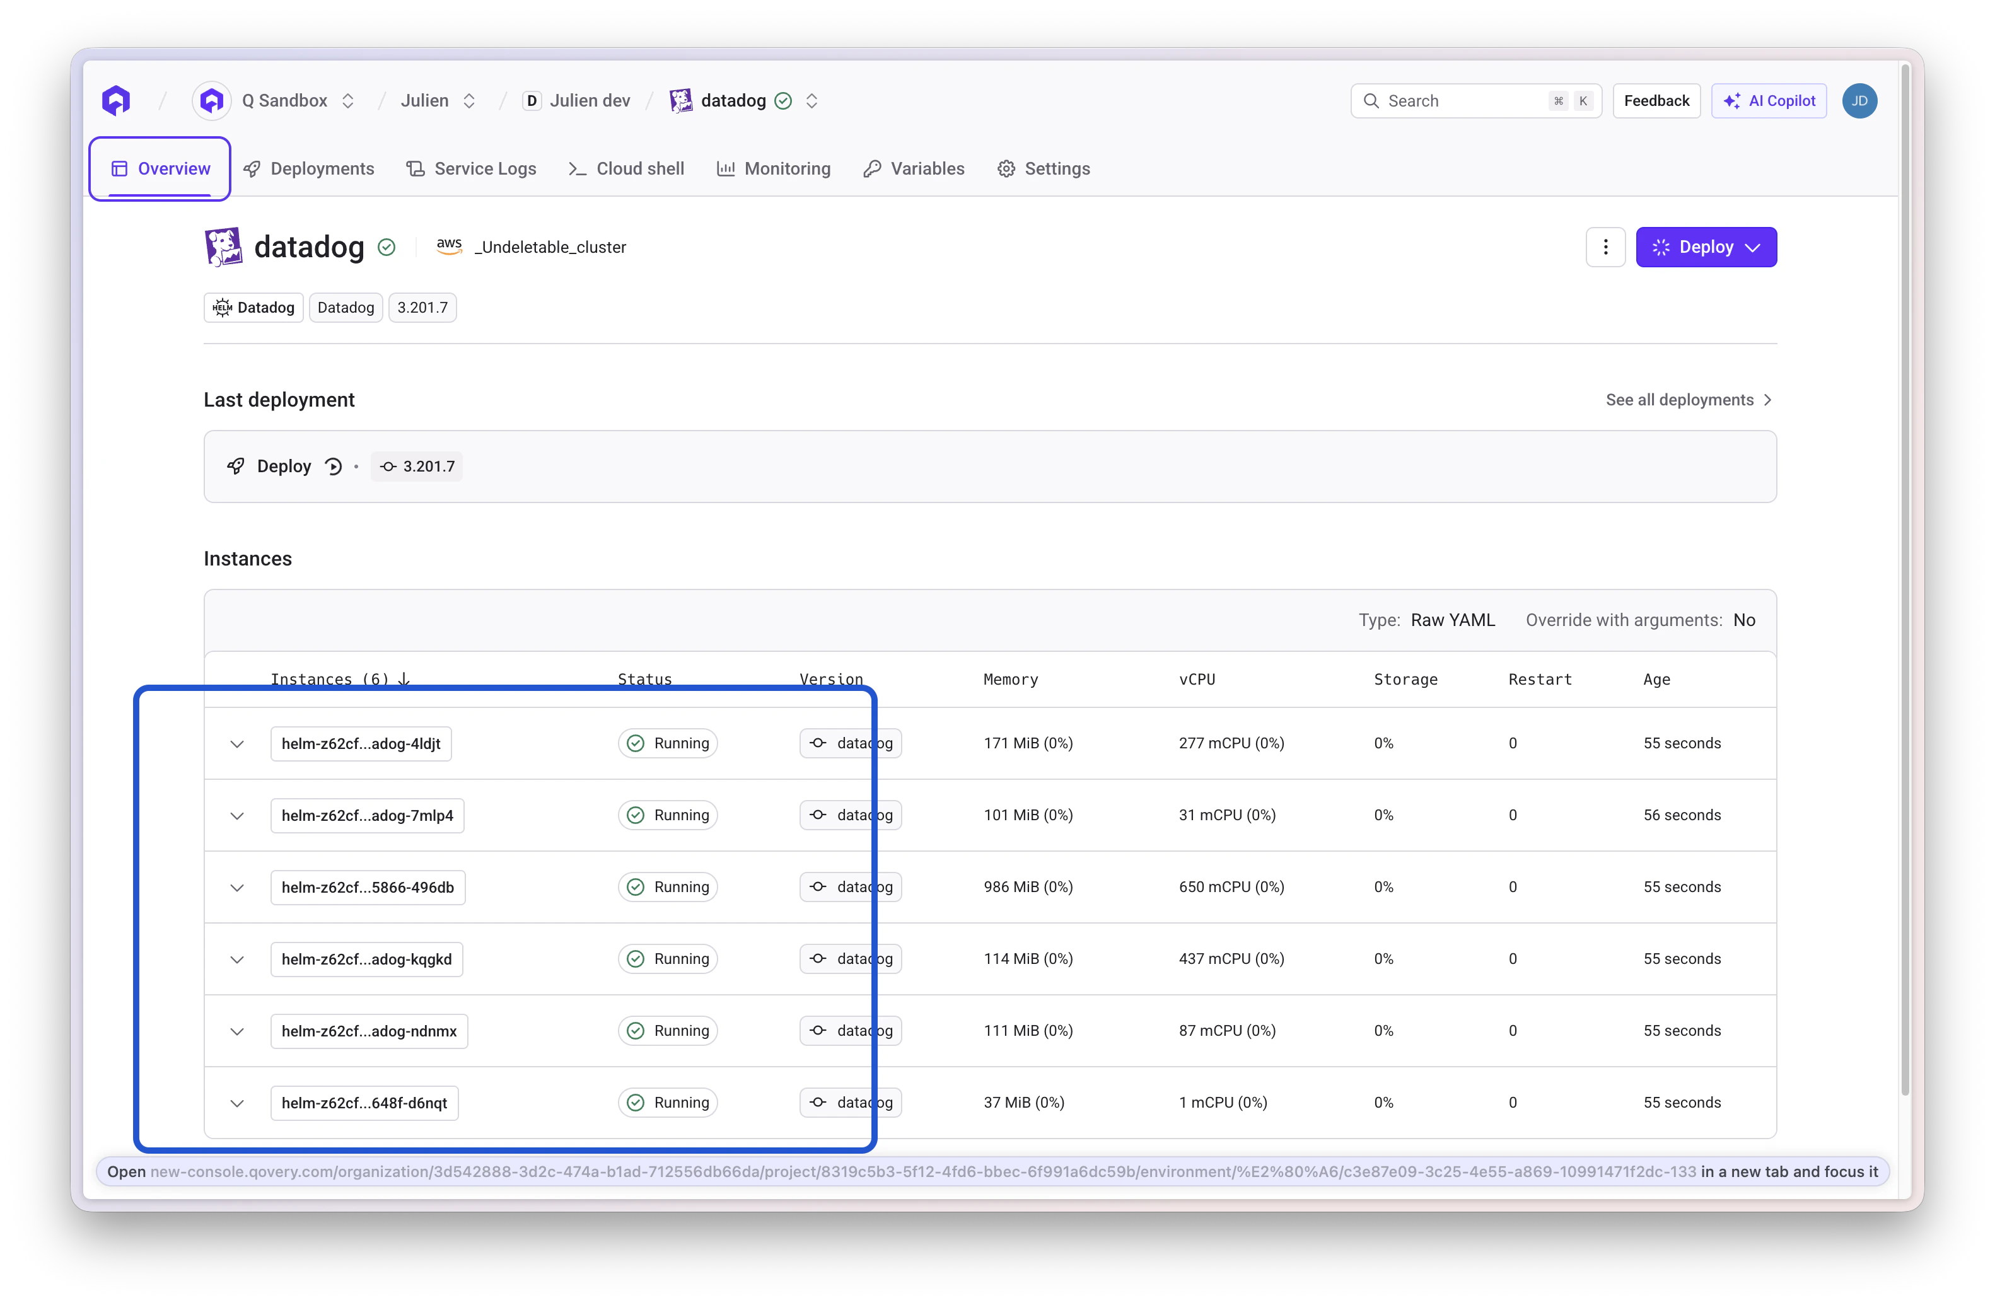
Task: Click the running status check beside datadog title
Action: [387, 247]
